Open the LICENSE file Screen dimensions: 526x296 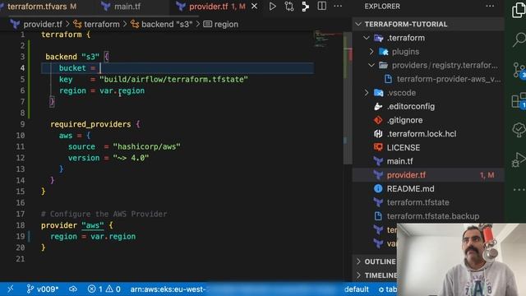(x=404, y=148)
